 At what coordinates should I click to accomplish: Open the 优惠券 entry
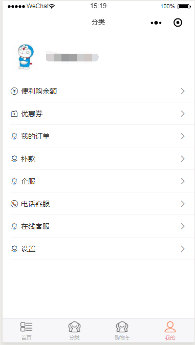[102, 114]
